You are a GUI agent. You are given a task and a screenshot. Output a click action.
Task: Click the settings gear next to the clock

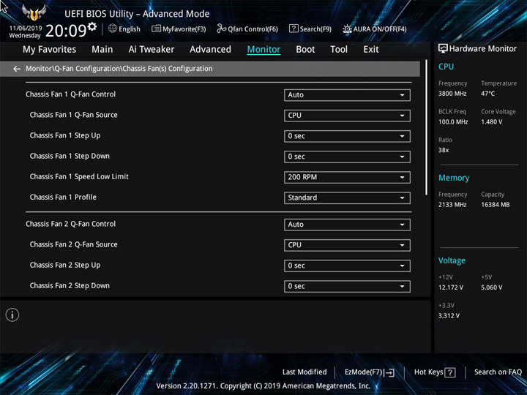[92, 26]
